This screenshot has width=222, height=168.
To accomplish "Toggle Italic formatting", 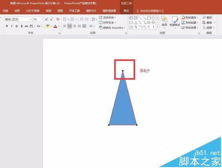I will coord(12,26).
